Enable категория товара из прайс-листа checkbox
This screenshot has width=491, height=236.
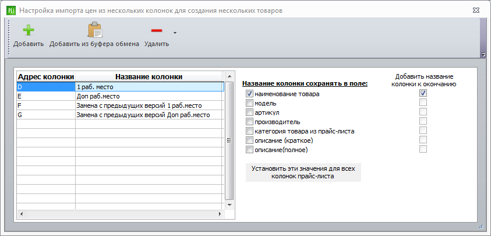[249, 131]
